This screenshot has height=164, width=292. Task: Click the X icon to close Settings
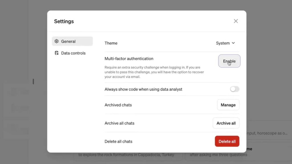pyautogui.click(x=236, y=21)
